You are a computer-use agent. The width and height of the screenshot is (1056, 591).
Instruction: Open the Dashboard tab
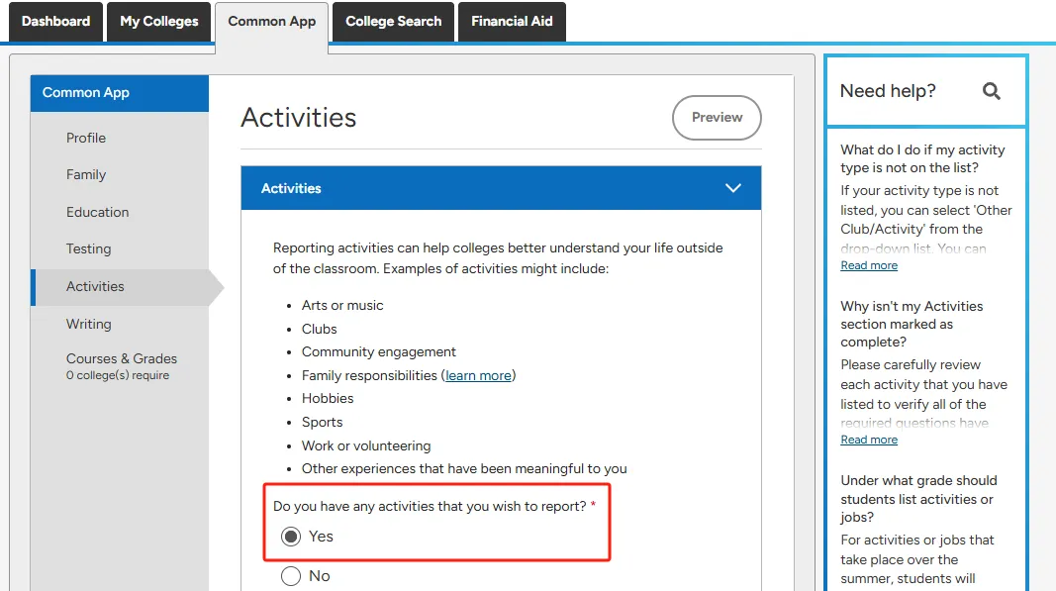click(x=55, y=22)
